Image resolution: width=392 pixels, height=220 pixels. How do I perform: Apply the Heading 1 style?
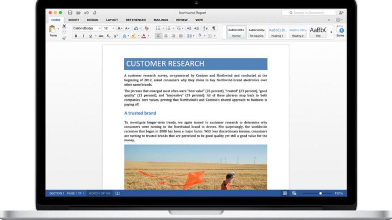tap(277, 32)
